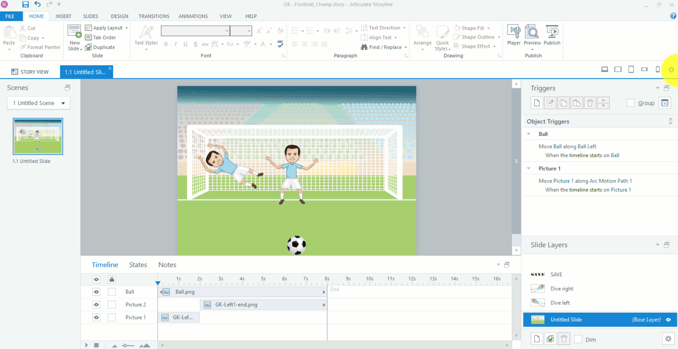678x349 pixels.
Task: Open the Untitled Scene dropdown
Action: pyautogui.click(x=63, y=103)
